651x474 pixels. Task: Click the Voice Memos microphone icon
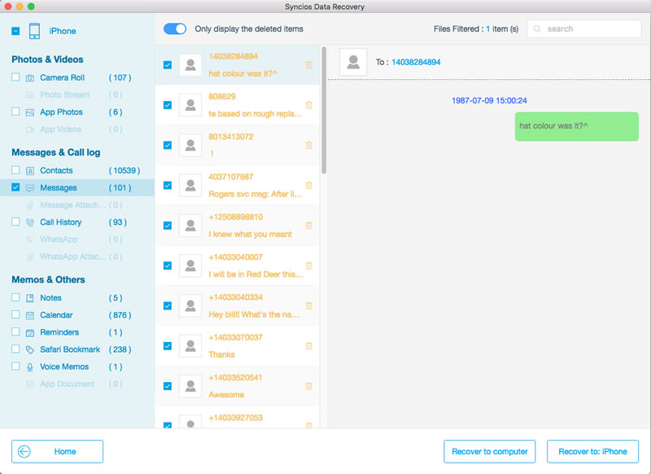coord(30,366)
